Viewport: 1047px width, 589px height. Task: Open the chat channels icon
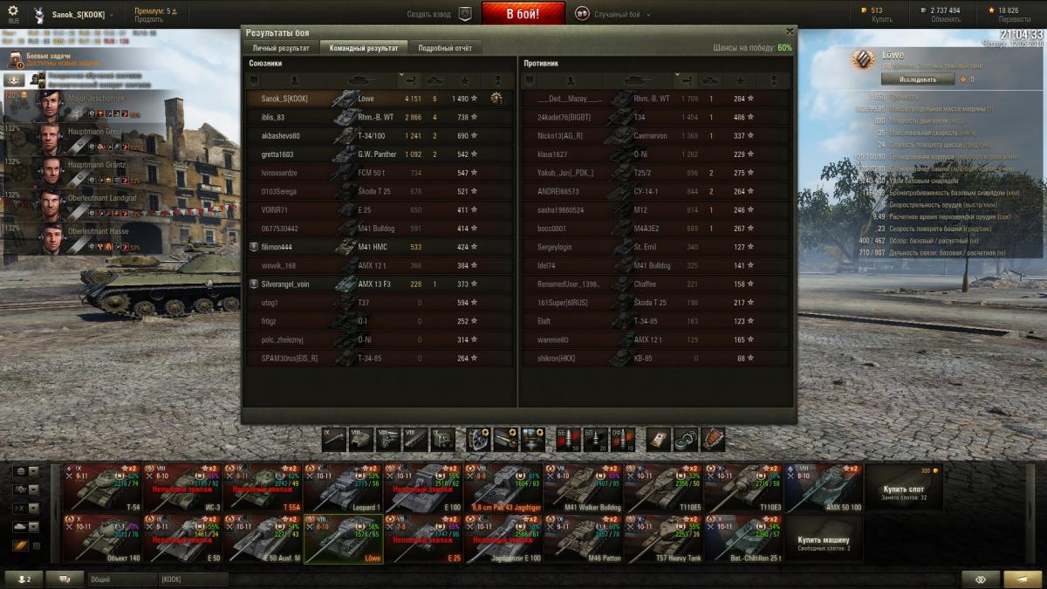(64, 579)
